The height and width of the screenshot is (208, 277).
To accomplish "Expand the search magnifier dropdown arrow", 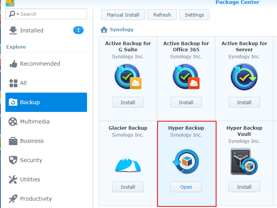I will click(x=18, y=14).
